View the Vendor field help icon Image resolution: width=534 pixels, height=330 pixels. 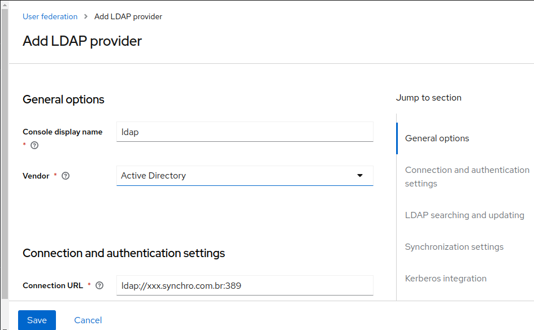(x=65, y=176)
